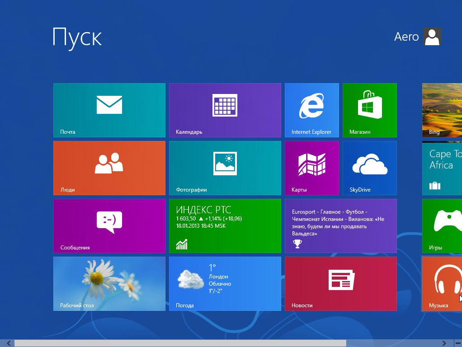462x347 pixels.
Task: Click the 18.01.2013 18:45 MSK timestamp
Action: pyautogui.click(x=201, y=226)
